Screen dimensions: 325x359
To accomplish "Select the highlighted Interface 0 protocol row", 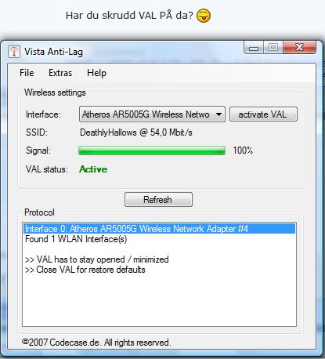I will pyautogui.click(x=159, y=229).
